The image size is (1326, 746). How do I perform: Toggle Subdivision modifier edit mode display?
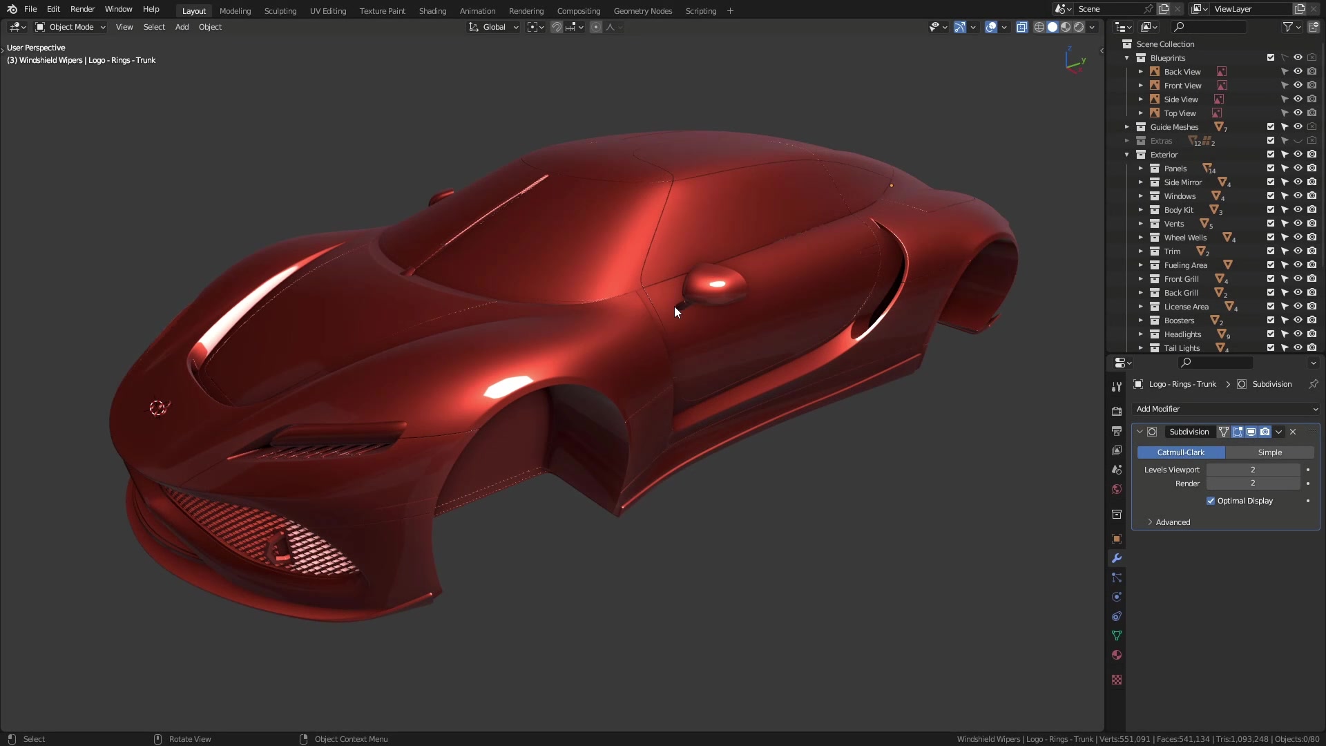click(1238, 432)
